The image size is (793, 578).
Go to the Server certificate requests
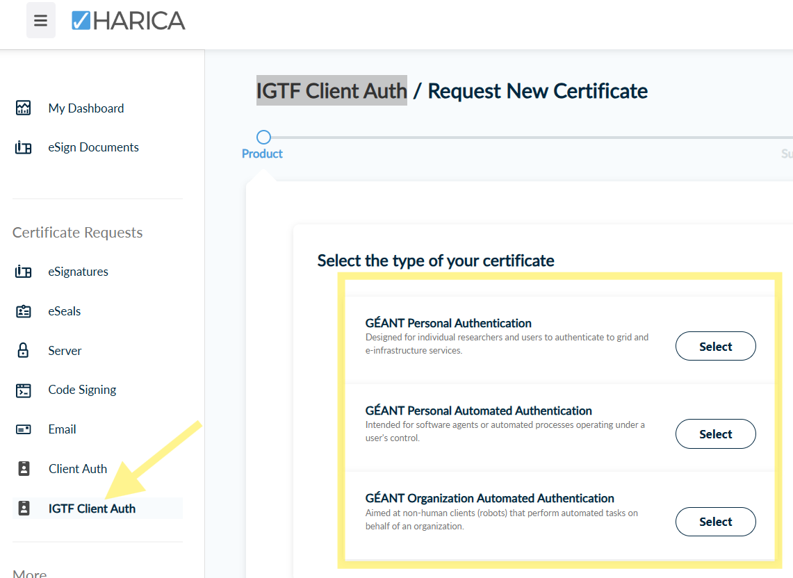pos(65,351)
